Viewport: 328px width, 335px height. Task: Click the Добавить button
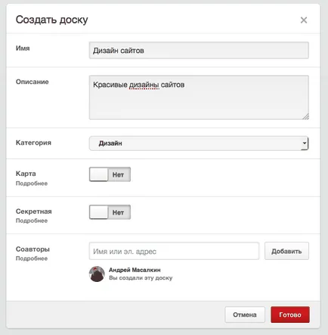click(286, 251)
